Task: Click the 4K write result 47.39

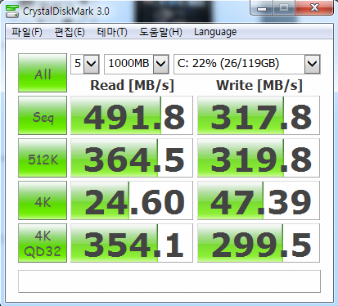Action: click(x=259, y=200)
